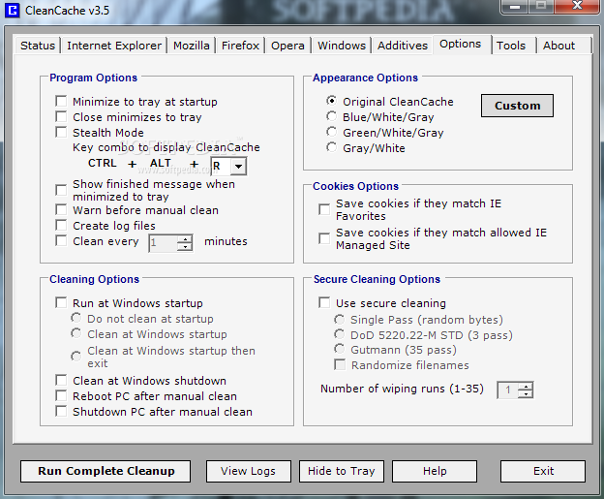Minimize the CleanCache window

515,7
